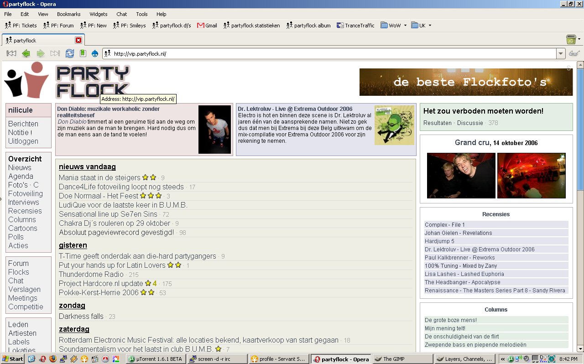Open the Polls sidebar link
The height and width of the screenshot is (364, 584).
(16, 237)
